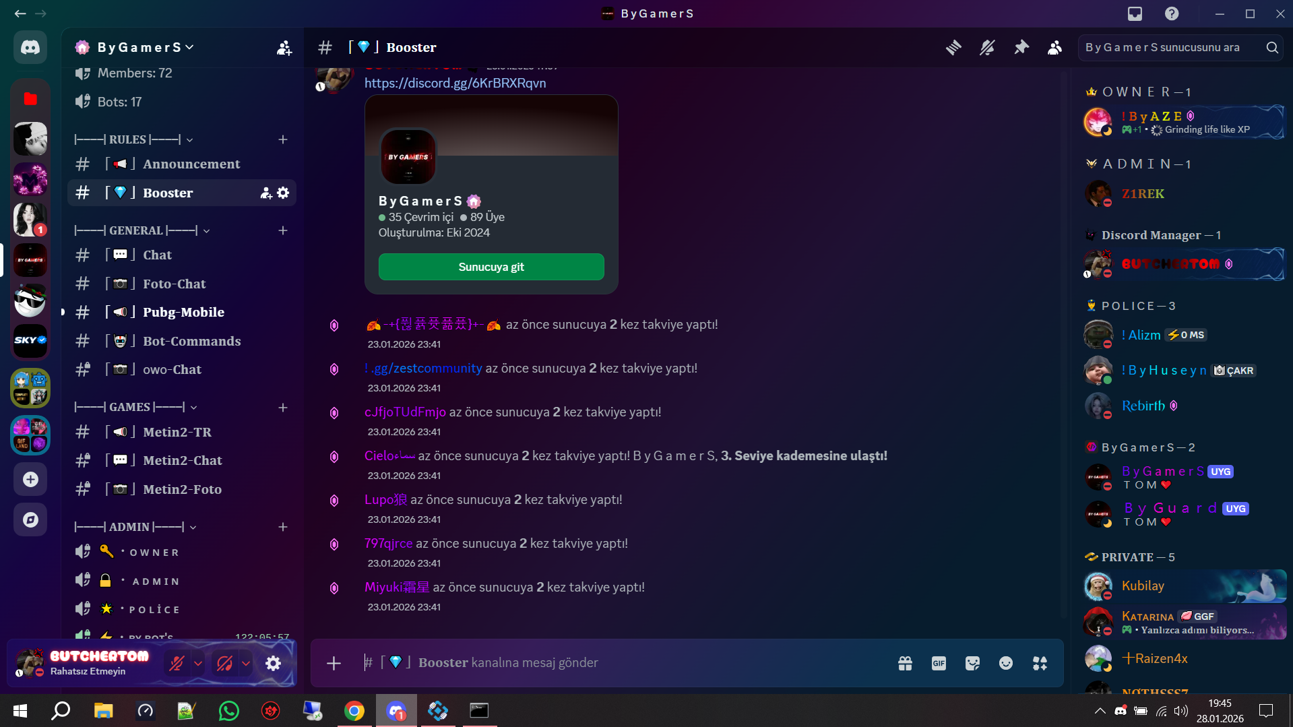
Task: Join the OWNER voice channel
Action: (182, 552)
